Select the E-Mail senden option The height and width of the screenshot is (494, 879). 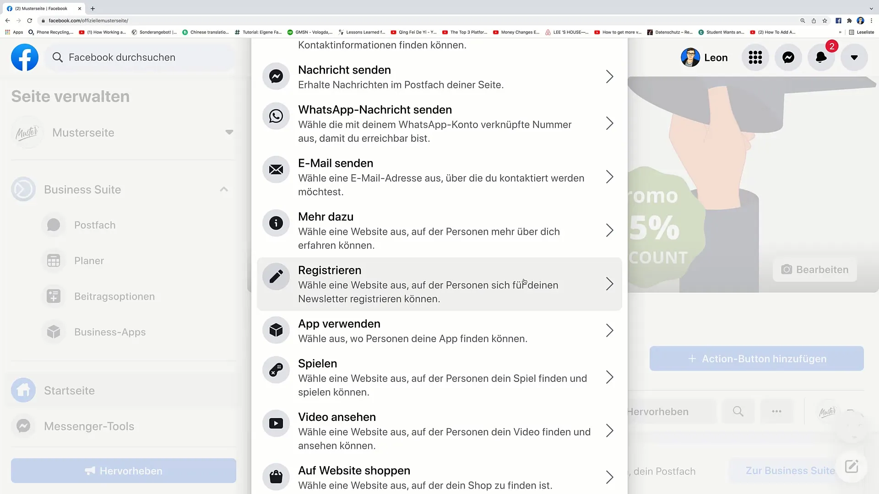pyautogui.click(x=439, y=177)
